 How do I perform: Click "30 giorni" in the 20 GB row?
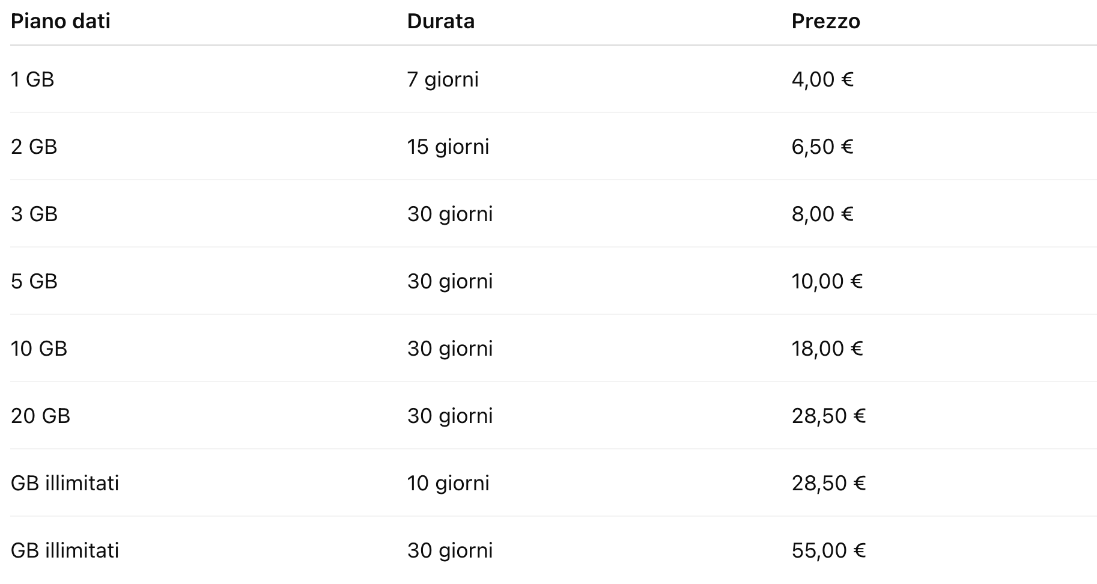(x=450, y=416)
